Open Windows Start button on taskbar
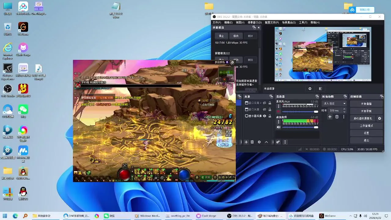The image size is (391, 220). 5,216
